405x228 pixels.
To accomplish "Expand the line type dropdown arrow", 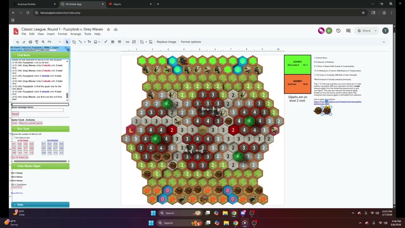I will point(84,42).
